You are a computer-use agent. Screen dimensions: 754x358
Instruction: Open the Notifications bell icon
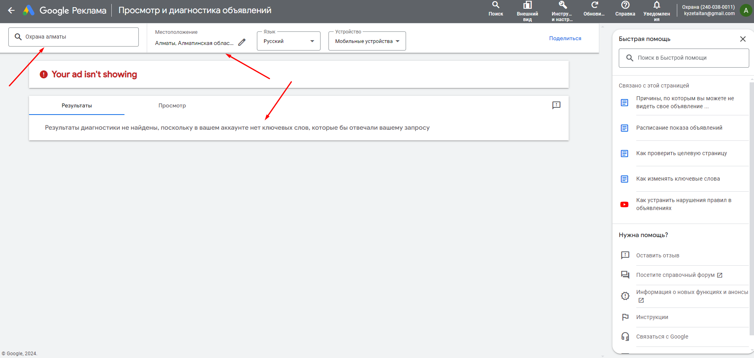657,5
